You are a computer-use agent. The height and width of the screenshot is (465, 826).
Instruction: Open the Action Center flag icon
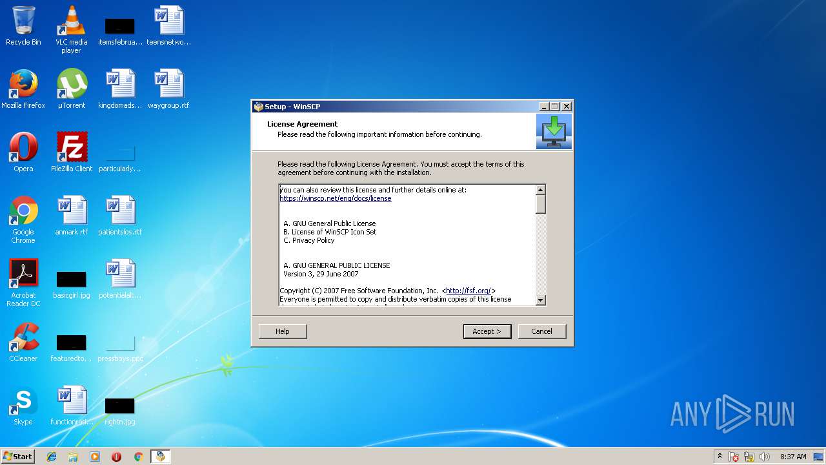(734, 457)
